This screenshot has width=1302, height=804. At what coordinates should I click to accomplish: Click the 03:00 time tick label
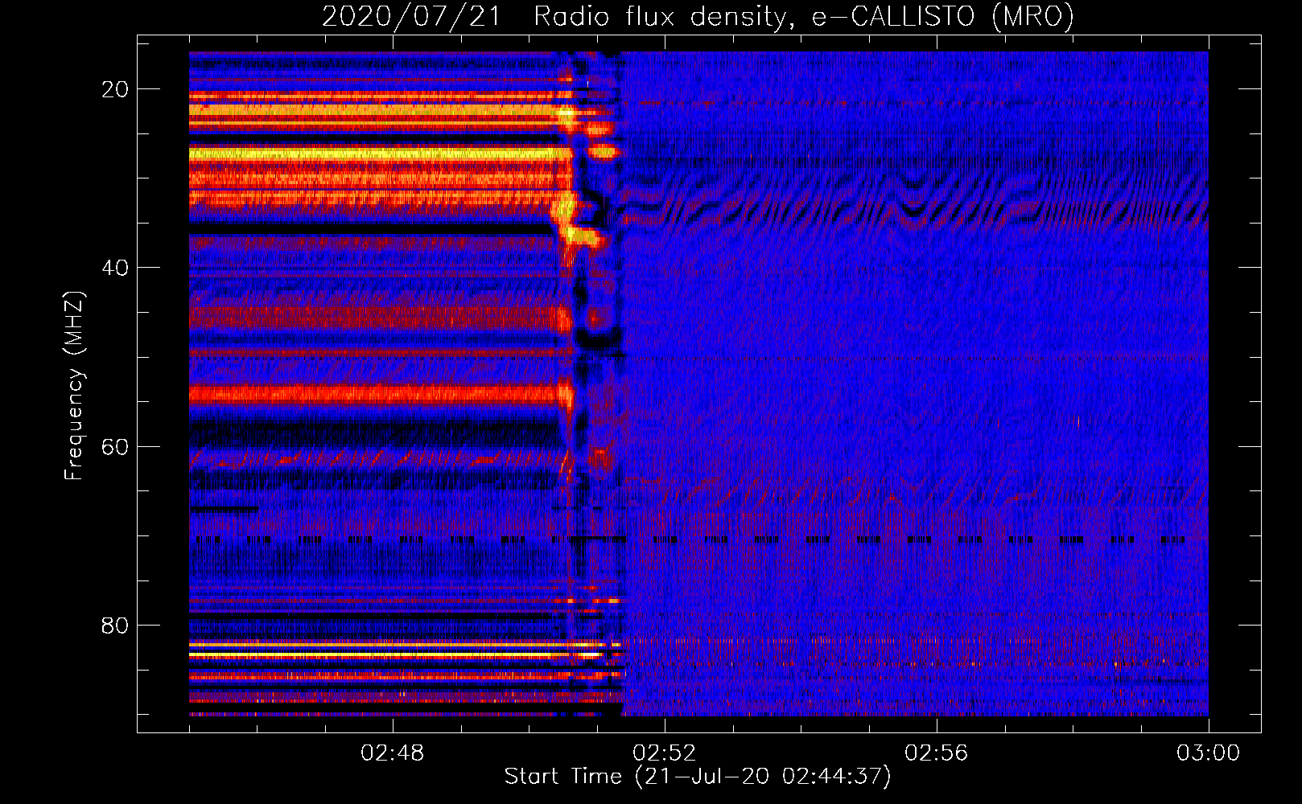pos(1209,753)
